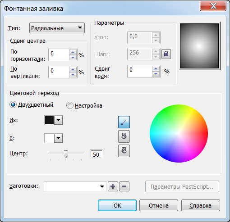The height and width of the screenshot is (222, 230).
Task: Select the direct color path icon
Action: pyautogui.click(x=124, y=122)
